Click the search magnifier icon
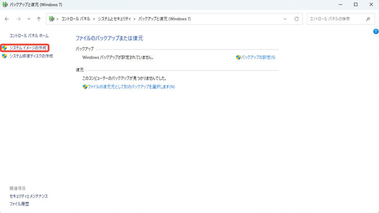 368,19
